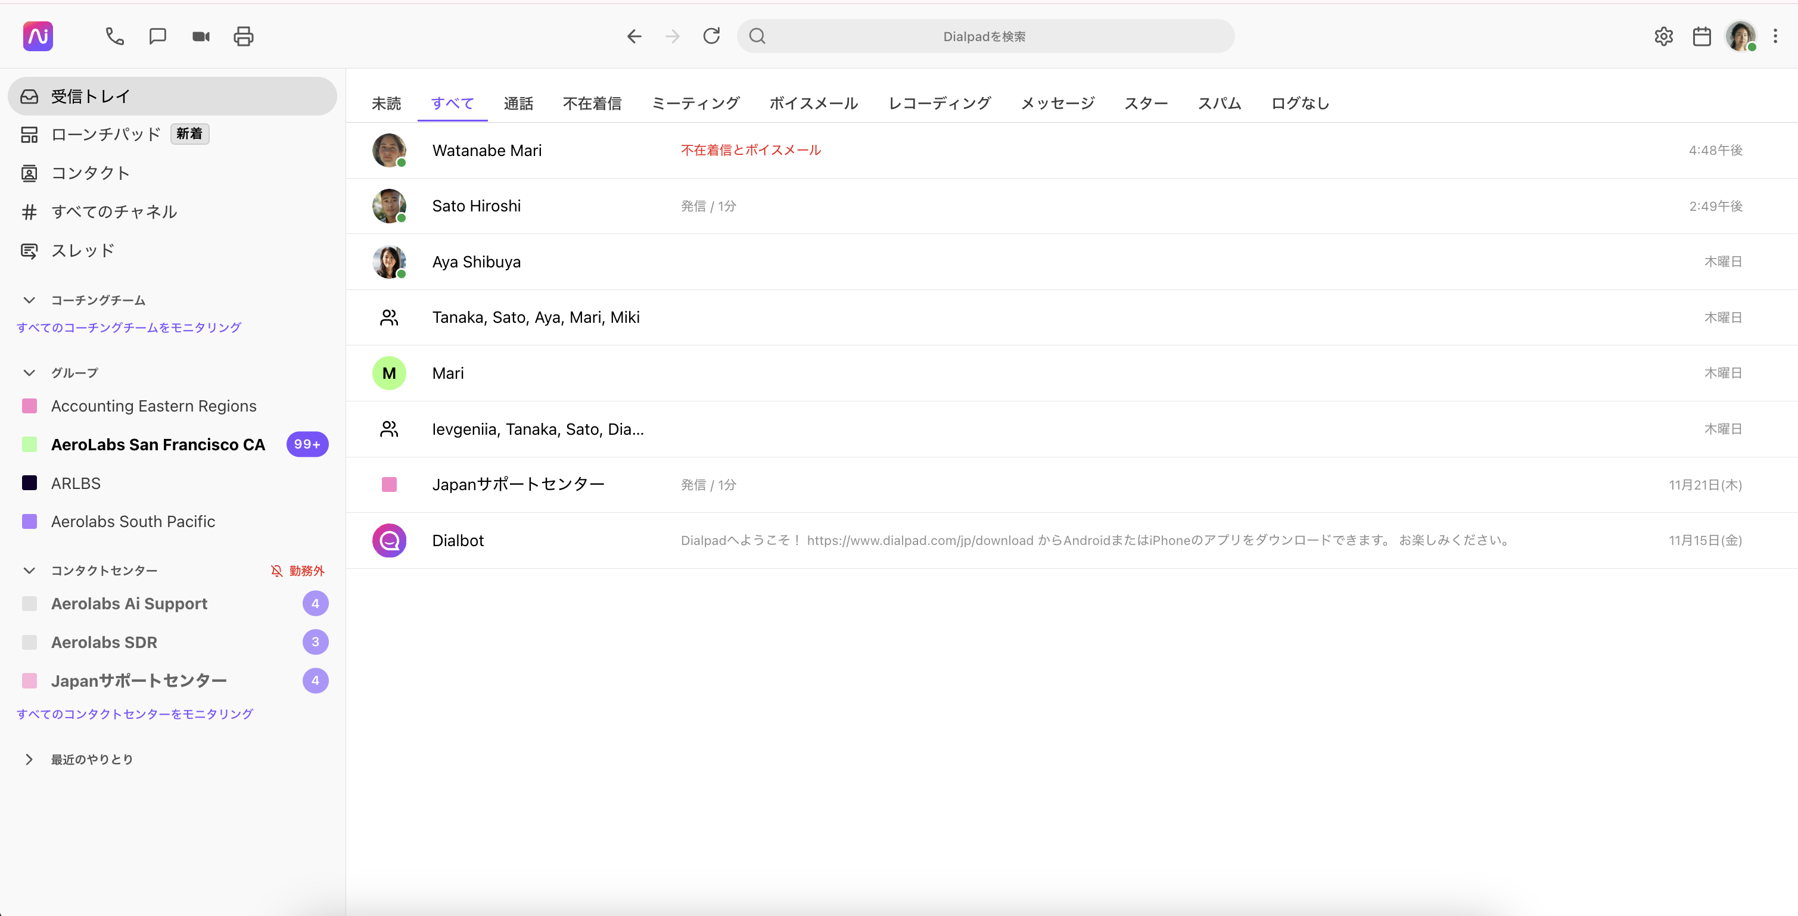Select the ボイスメール tab in inbox
The image size is (1798, 916).
point(813,103)
